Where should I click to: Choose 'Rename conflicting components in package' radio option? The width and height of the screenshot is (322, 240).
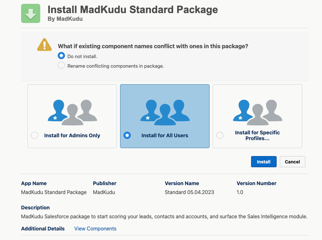tap(61, 65)
